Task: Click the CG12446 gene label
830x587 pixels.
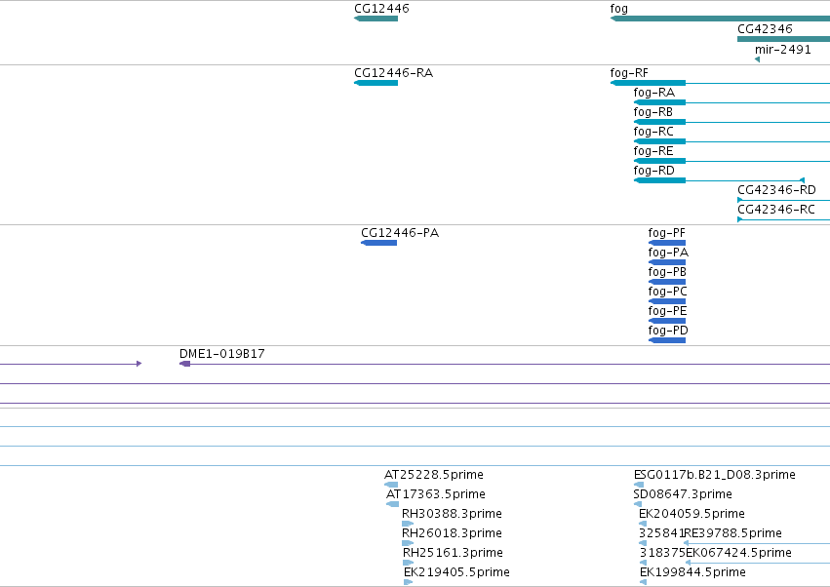Action: click(x=381, y=9)
